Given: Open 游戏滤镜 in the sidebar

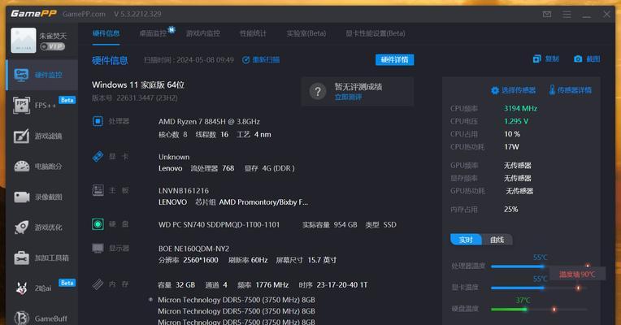Looking at the screenshot, I should click(x=42, y=136).
